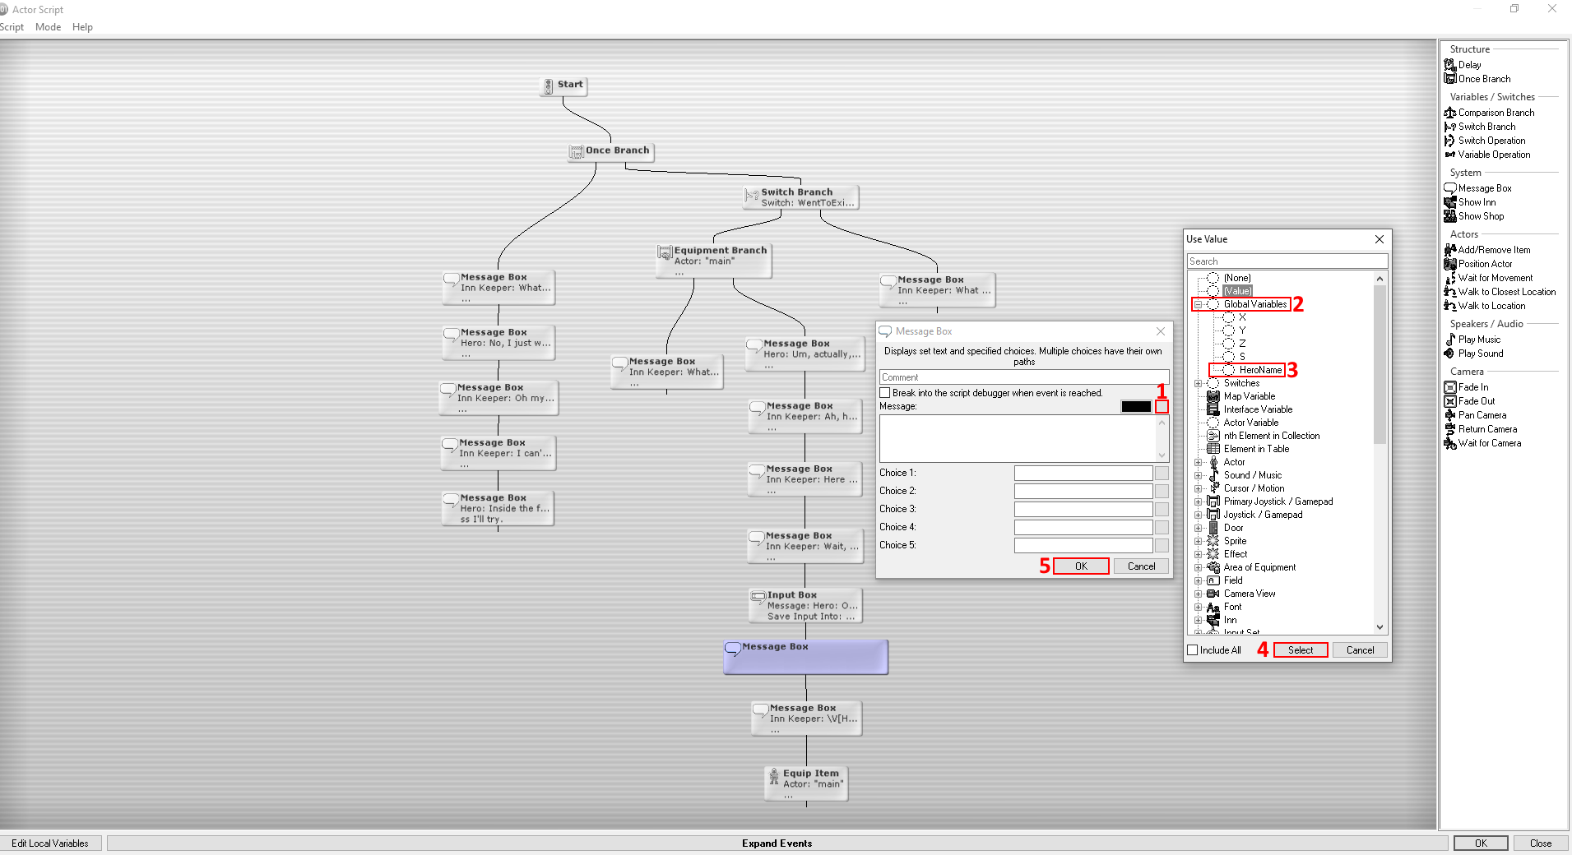Close the Use Value dialog window
The height and width of the screenshot is (855, 1572).
coord(1380,239)
